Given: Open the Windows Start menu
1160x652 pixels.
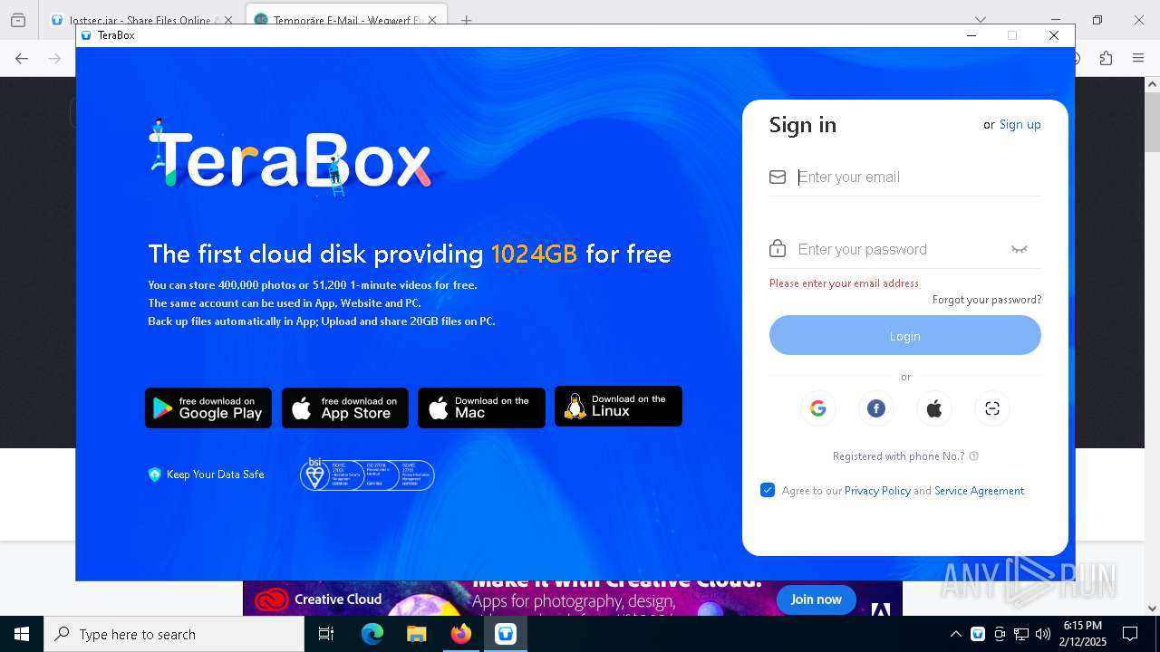Looking at the screenshot, I should pyautogui.click(x=22, y=634).
